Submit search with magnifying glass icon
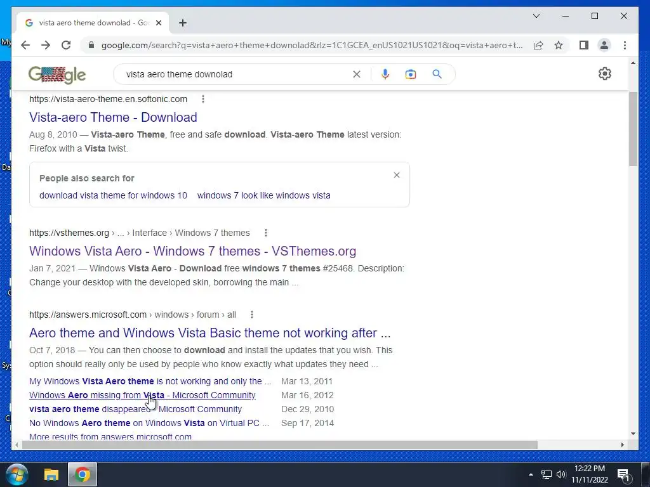This screenshot has height=487, width=650. point(437,74)
